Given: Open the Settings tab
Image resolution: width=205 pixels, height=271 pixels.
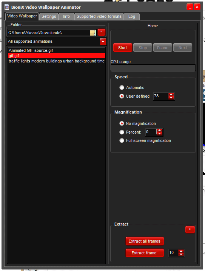Looking at the screenshot, I should tap(49, 17).
